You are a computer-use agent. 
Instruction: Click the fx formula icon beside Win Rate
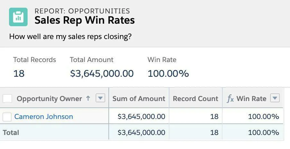230,99
